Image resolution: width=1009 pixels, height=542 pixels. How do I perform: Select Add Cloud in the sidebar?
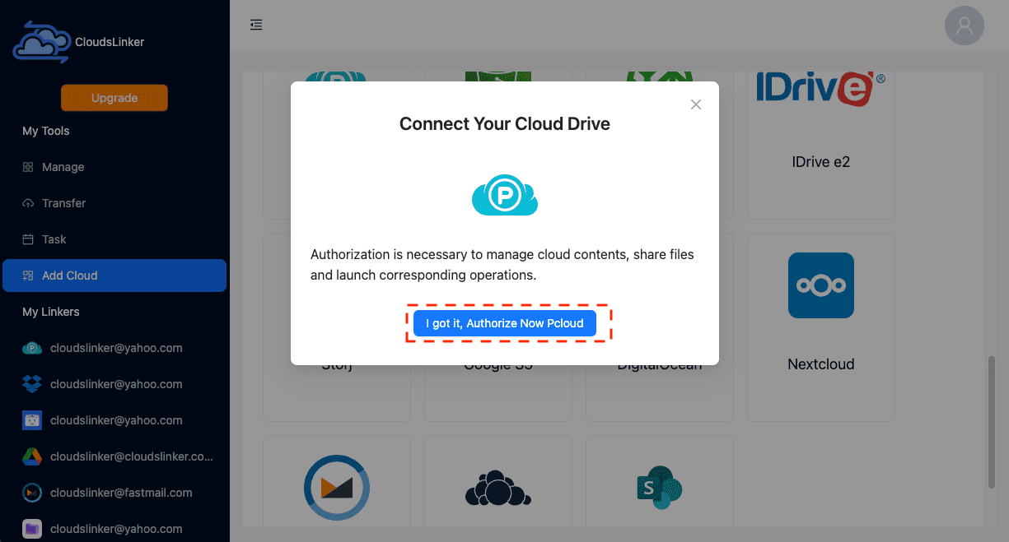coord(114,276)
